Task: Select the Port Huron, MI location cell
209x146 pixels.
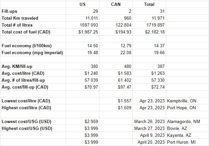Action: [187, 142]
